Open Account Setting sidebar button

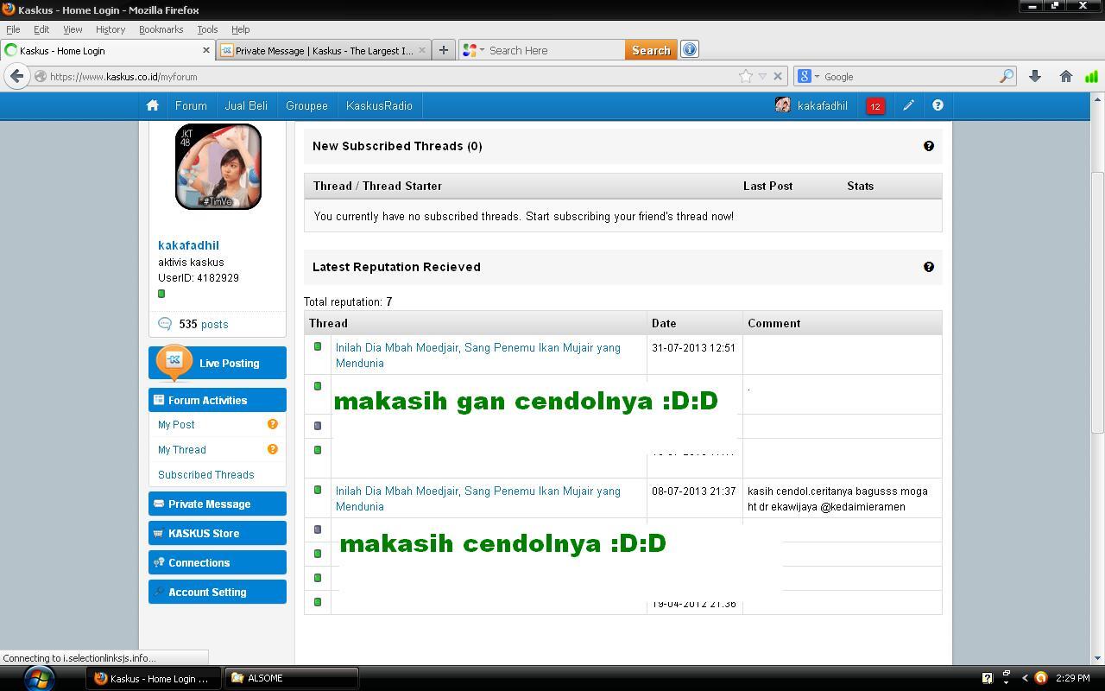coord(218,592)
